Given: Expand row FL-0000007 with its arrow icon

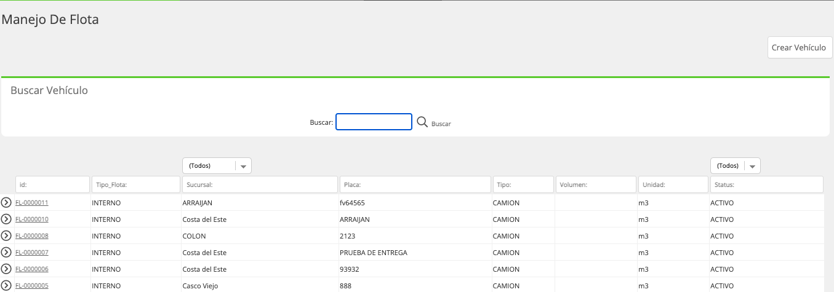Looking at the screenshot, I should [7, 252].
